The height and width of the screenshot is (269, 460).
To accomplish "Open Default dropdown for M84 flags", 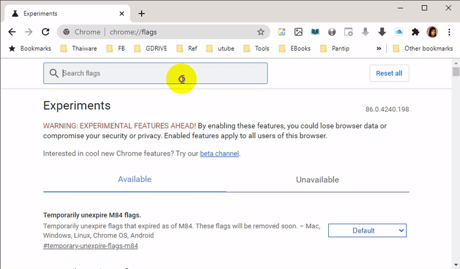I will 367,231.
